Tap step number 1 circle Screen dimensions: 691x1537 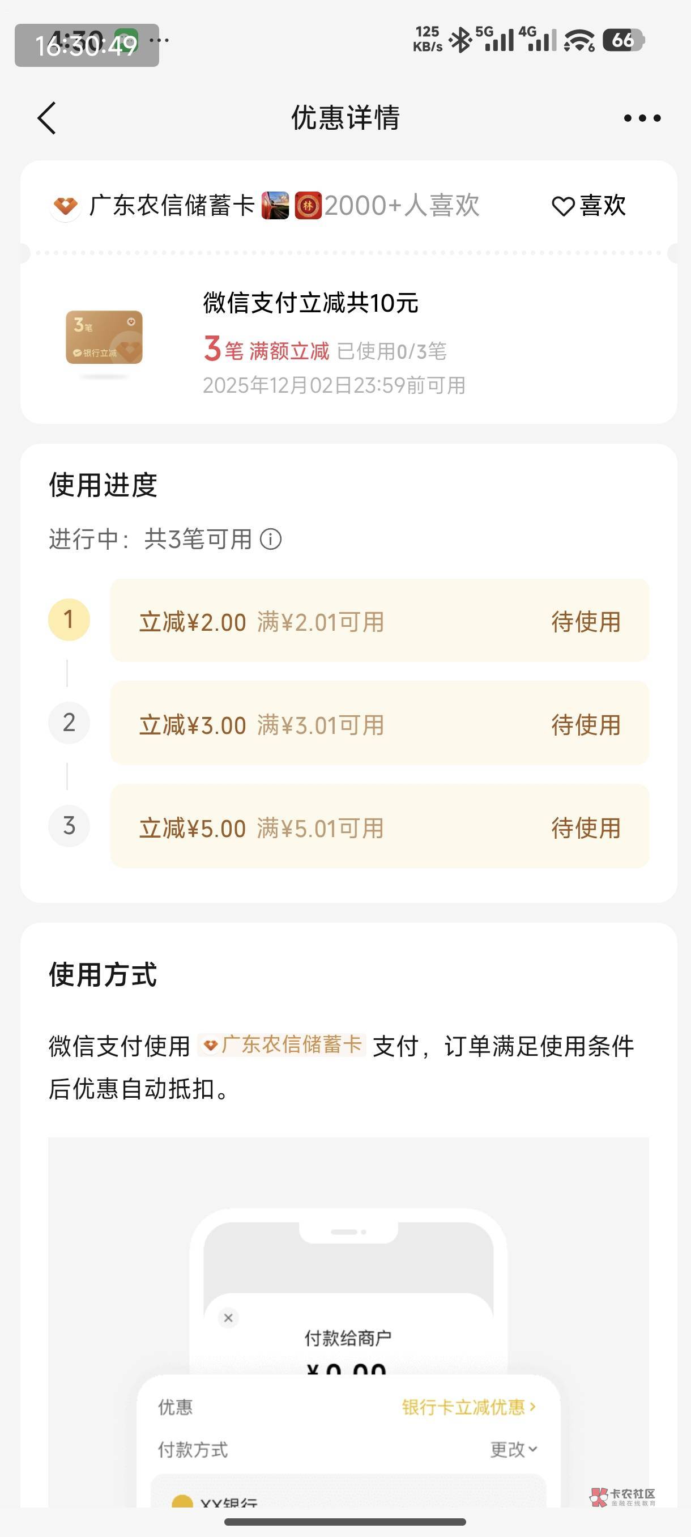69,620
